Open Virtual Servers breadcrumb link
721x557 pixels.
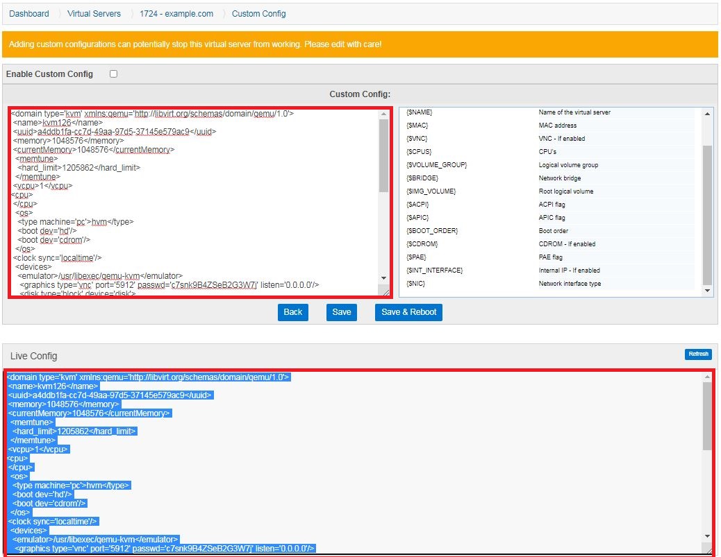(x=94, y=14)
